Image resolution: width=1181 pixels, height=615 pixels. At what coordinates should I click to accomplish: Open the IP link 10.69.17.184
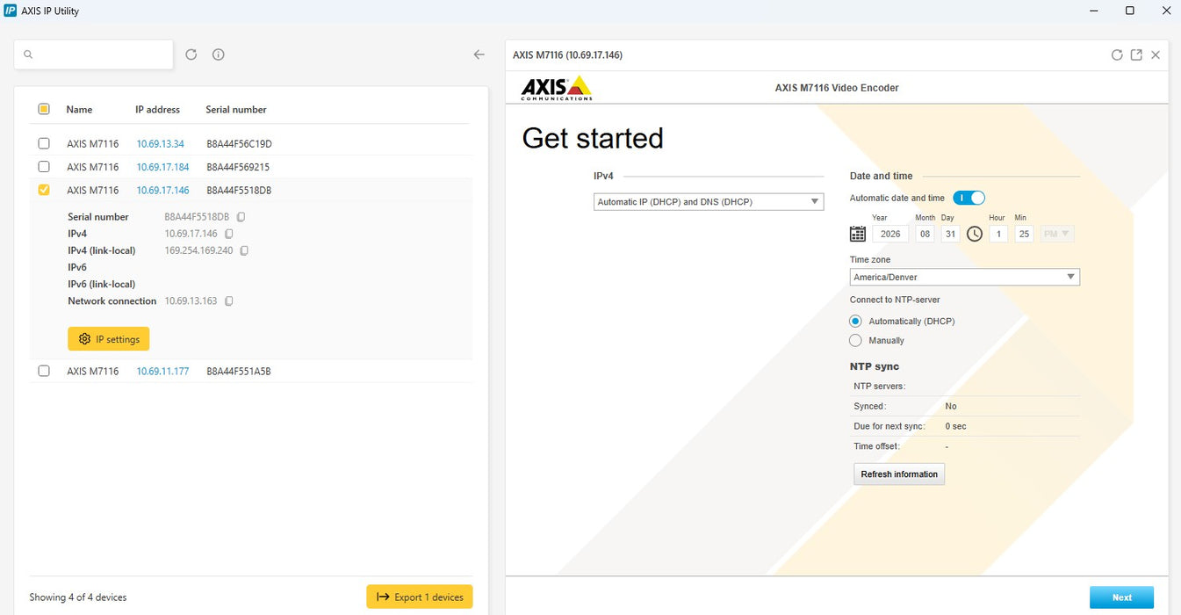point(162,167)
